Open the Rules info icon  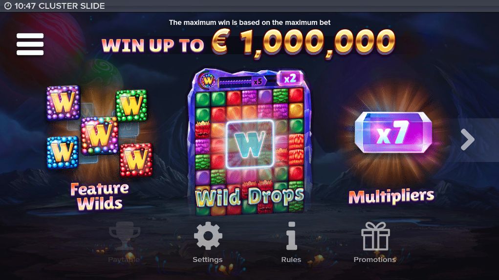[291, 236]
